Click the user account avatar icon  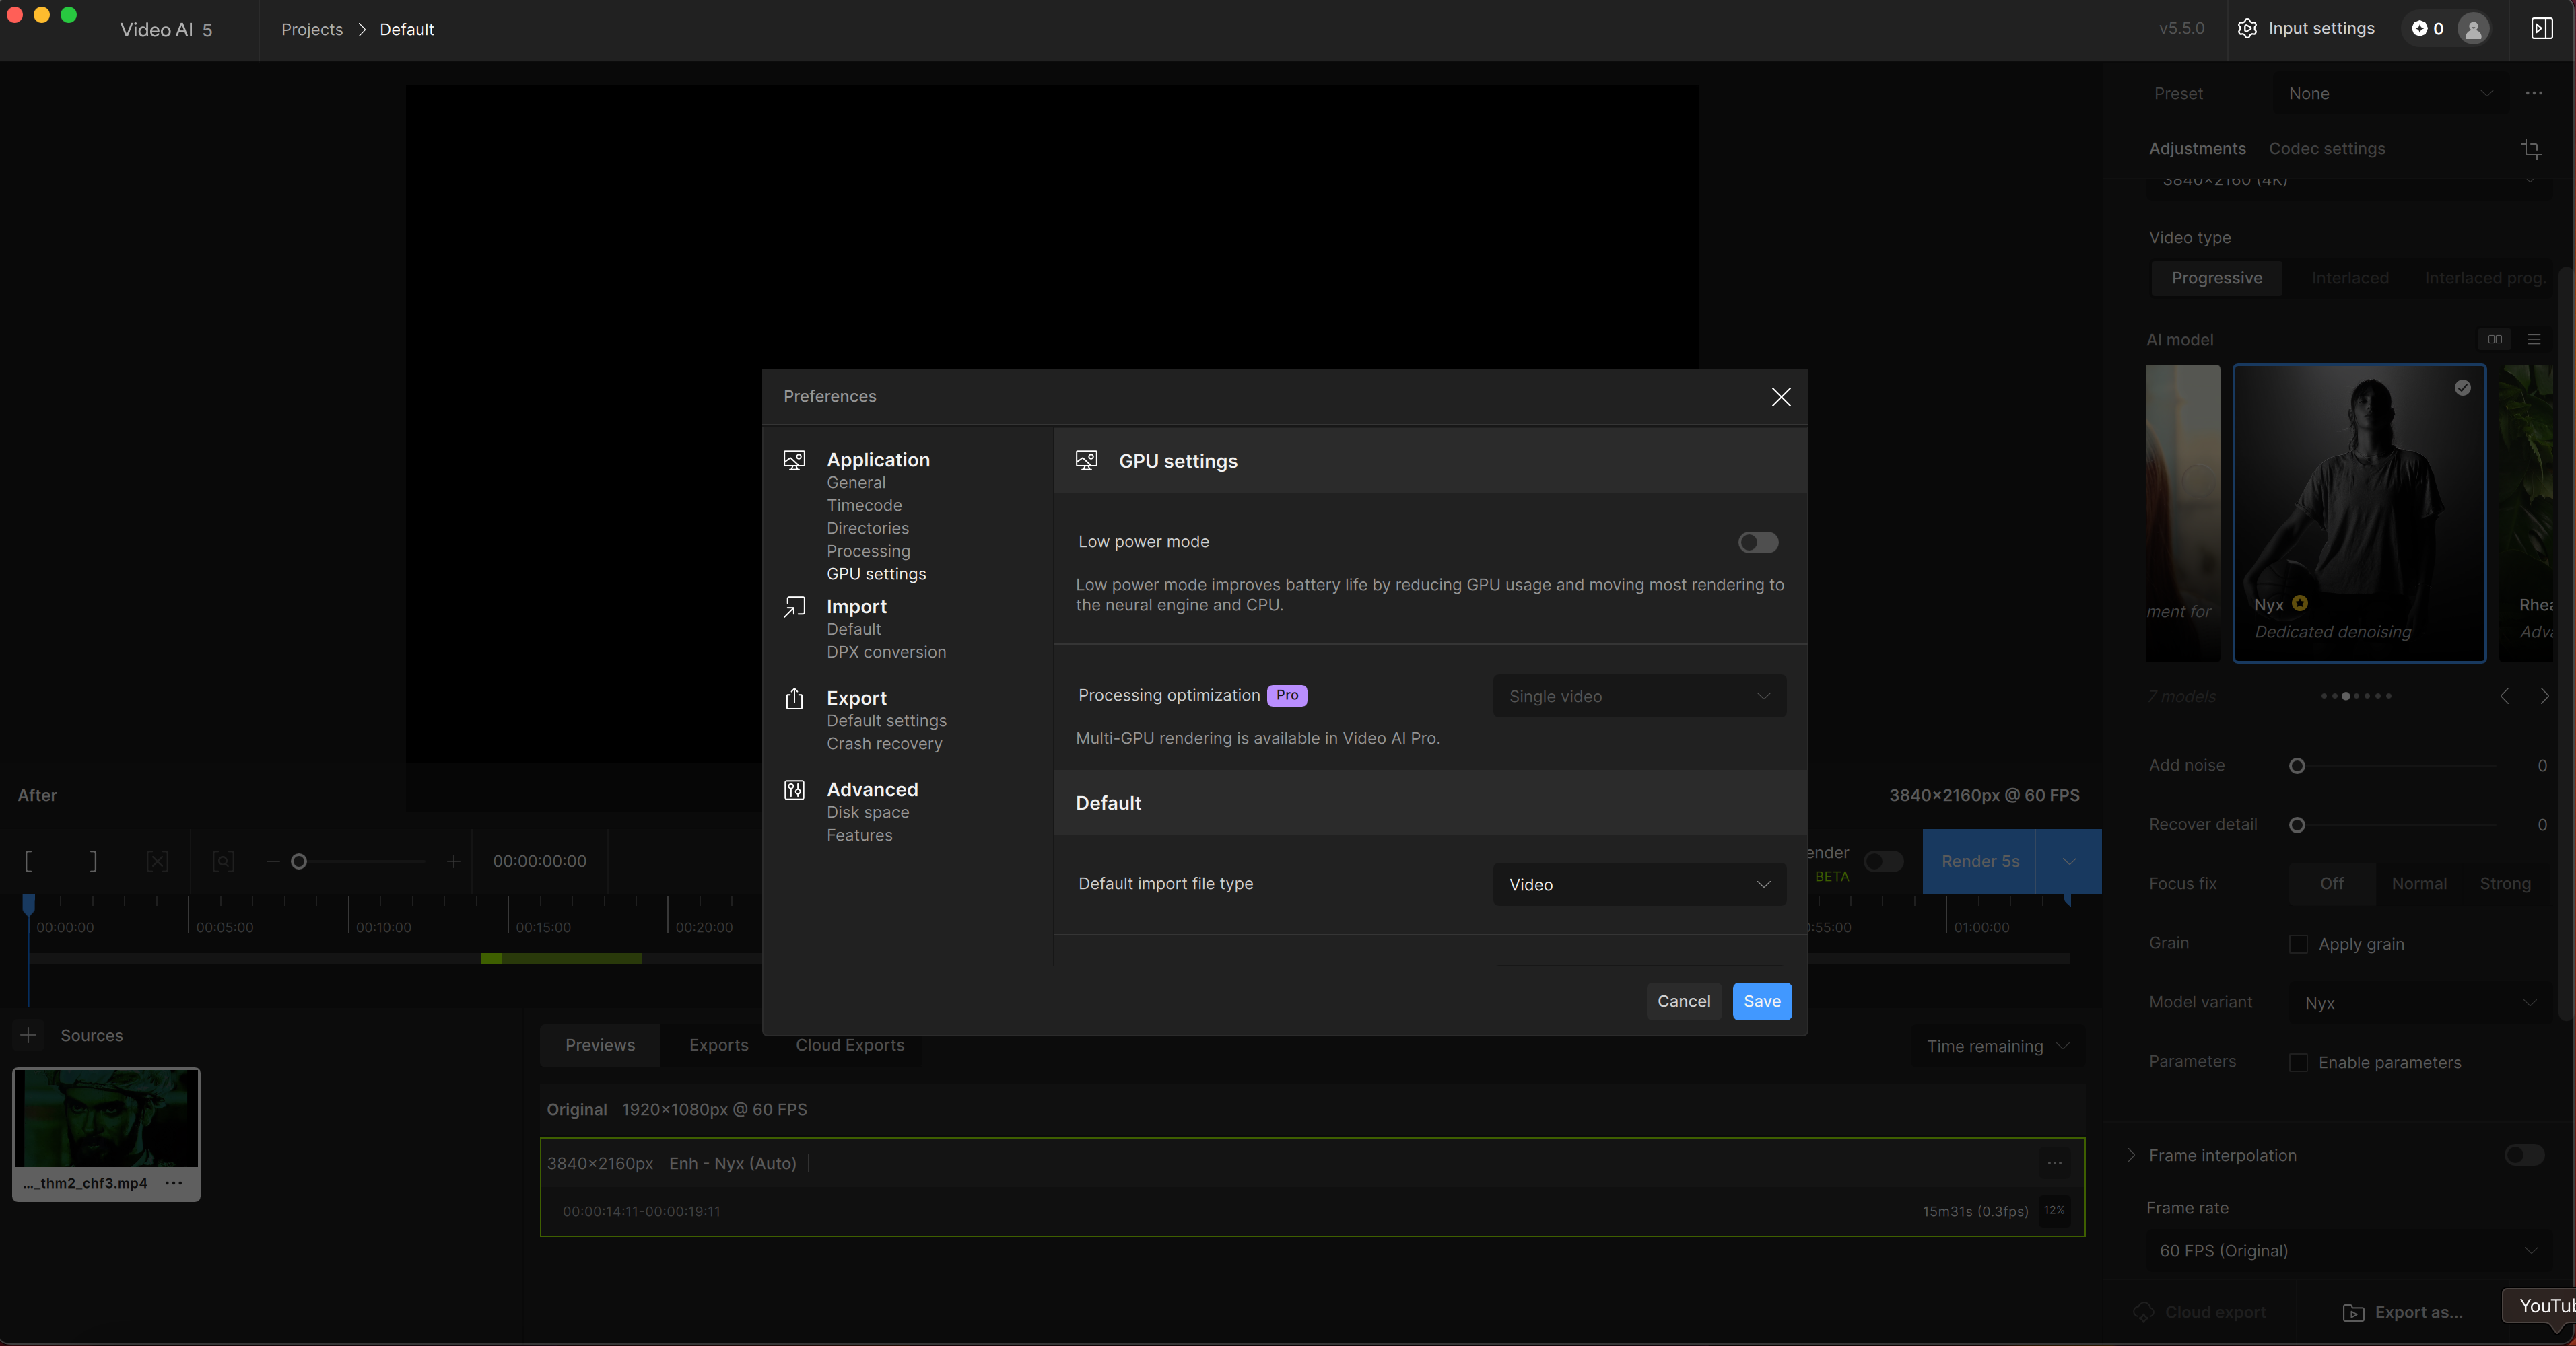(x=2473, y=29)
